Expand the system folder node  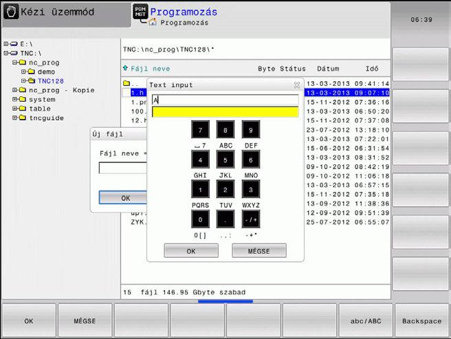14,99
